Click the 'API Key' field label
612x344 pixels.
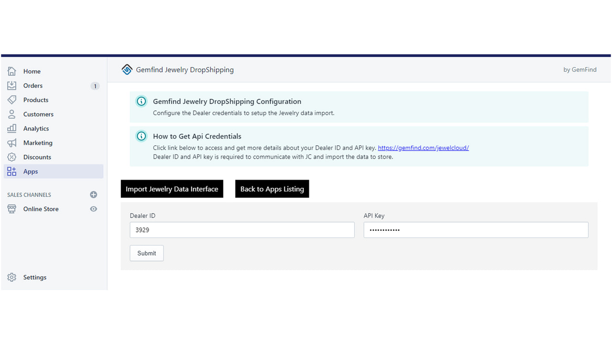(374, 215)
